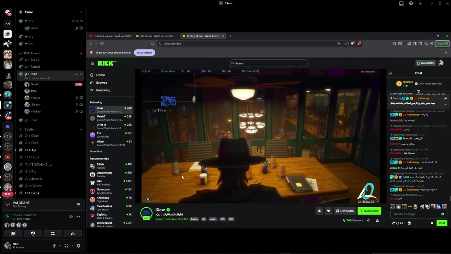Open Discord inbox in title bar
Viewport: 451px width, 254px height.
pos(401,3)
